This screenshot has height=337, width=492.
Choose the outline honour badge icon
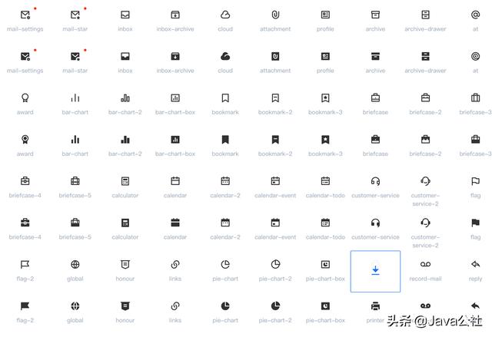coord(125,264)
